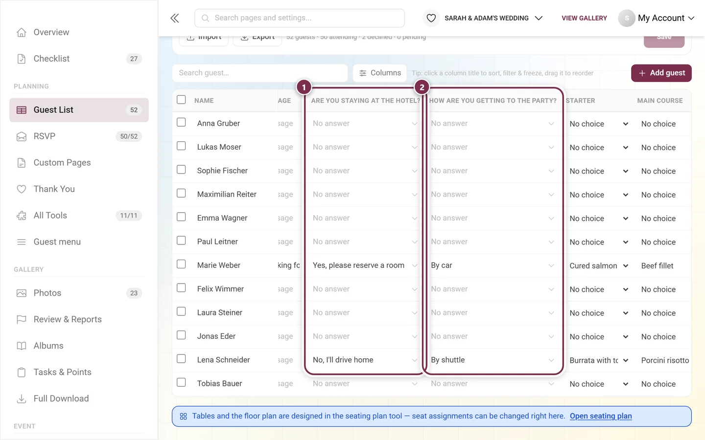
Task: Click the Overview home icon
Action: pos(22,32)
